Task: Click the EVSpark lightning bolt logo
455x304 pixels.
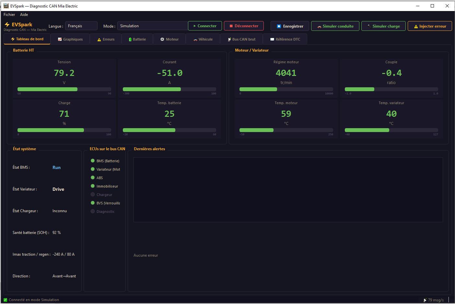Action: pyautogui.click(x=7, y=25)
